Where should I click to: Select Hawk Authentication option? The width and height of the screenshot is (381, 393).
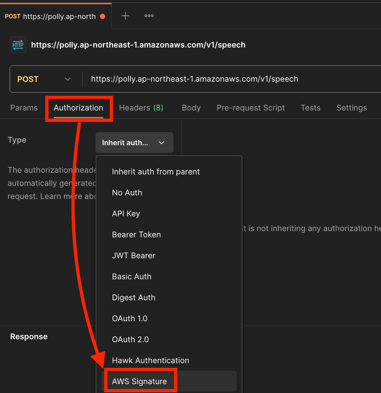pyautogui.click(x=169, y=361)
